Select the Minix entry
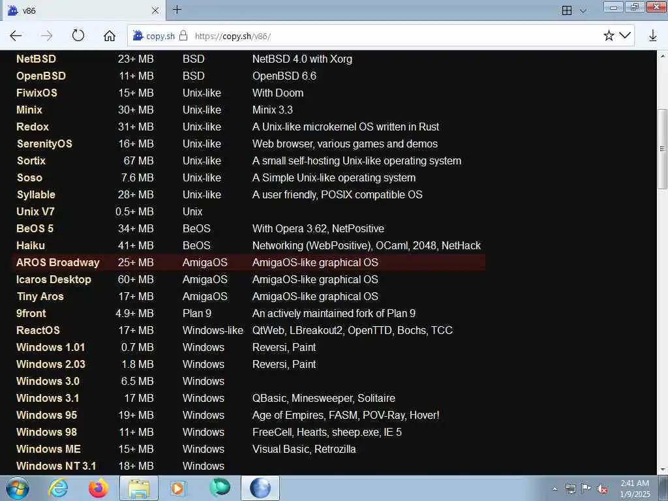668x501 pixels. click(29, 110)
